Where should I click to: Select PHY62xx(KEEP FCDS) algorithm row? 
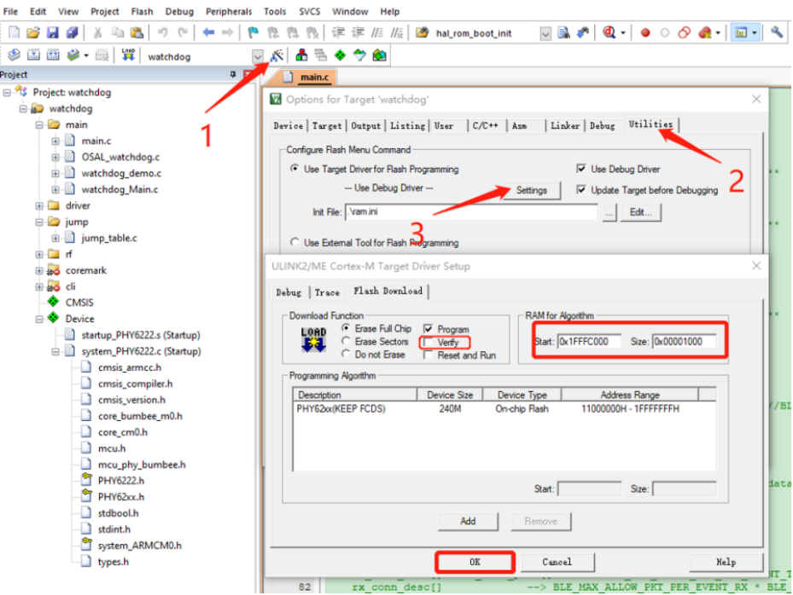click(504, 408)
